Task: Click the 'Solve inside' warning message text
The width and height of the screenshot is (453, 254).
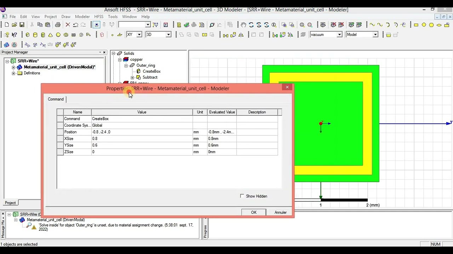Action: click(116, 227)
